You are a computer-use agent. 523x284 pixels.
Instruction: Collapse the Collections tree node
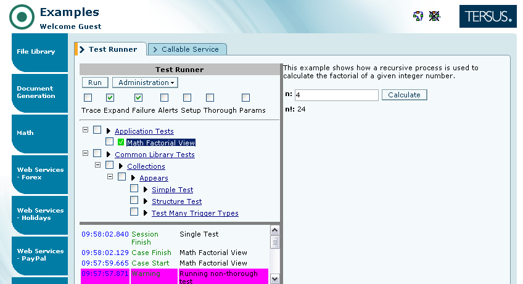point(97,166)
